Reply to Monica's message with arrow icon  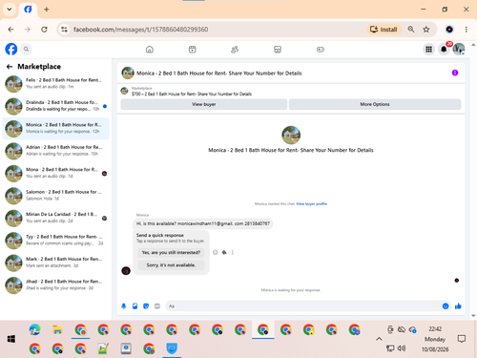click(224, 252)
